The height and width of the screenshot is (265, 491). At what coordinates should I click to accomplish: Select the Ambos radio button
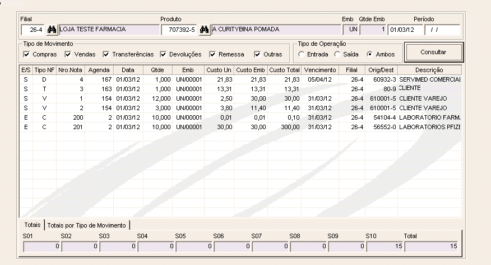369,54
